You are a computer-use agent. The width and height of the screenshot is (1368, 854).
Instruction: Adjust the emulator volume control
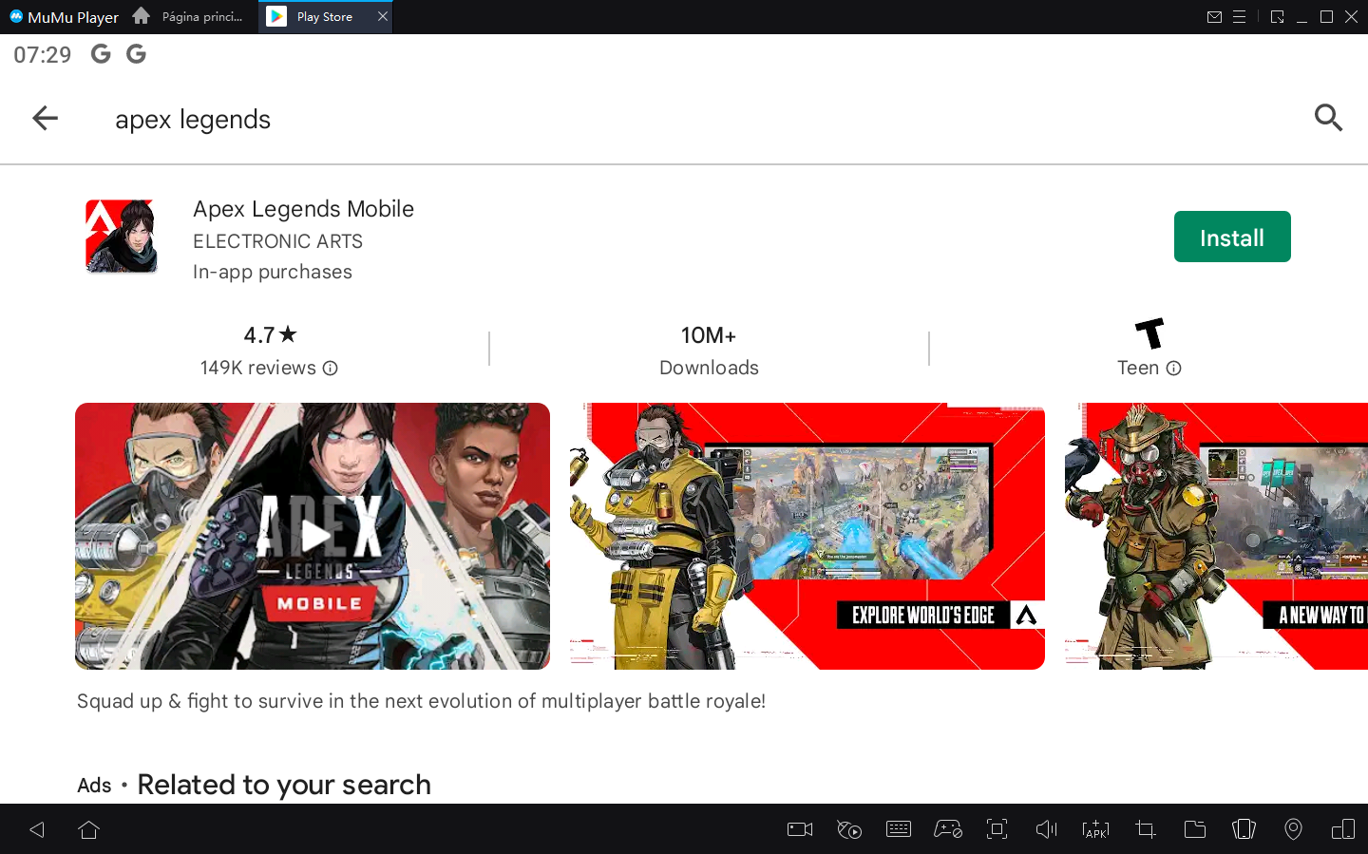click(1046, 829)
